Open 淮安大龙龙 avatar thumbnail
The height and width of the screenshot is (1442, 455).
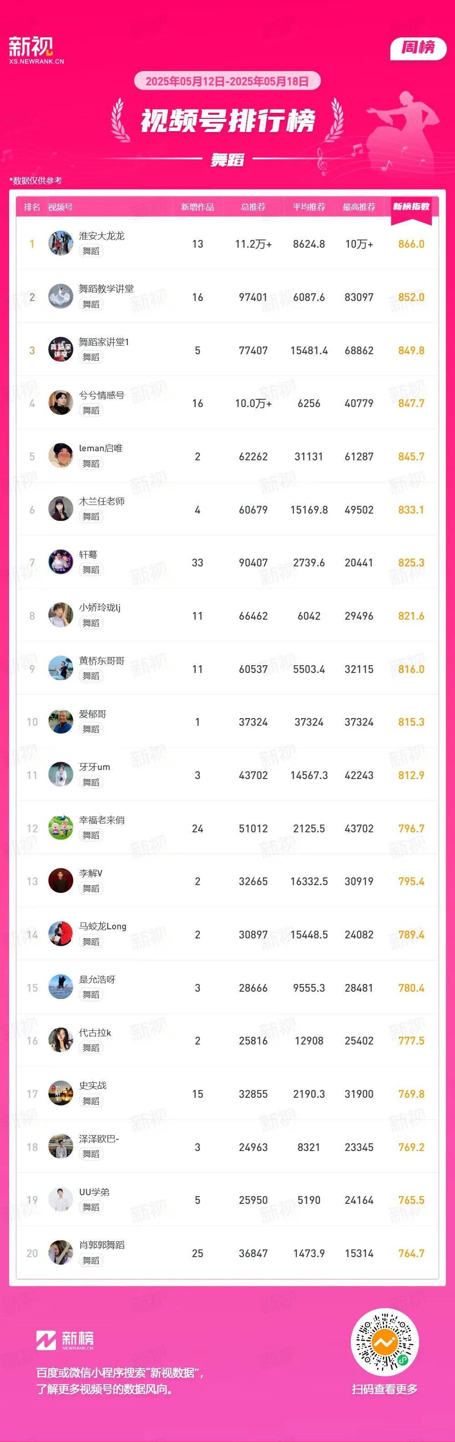pyautogui.click(x=61, y=244)
